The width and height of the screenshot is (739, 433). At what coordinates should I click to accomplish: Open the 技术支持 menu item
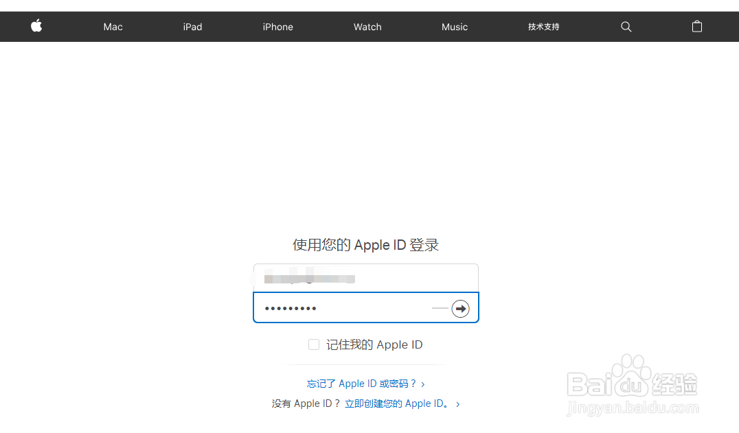(x=543, y=26)
